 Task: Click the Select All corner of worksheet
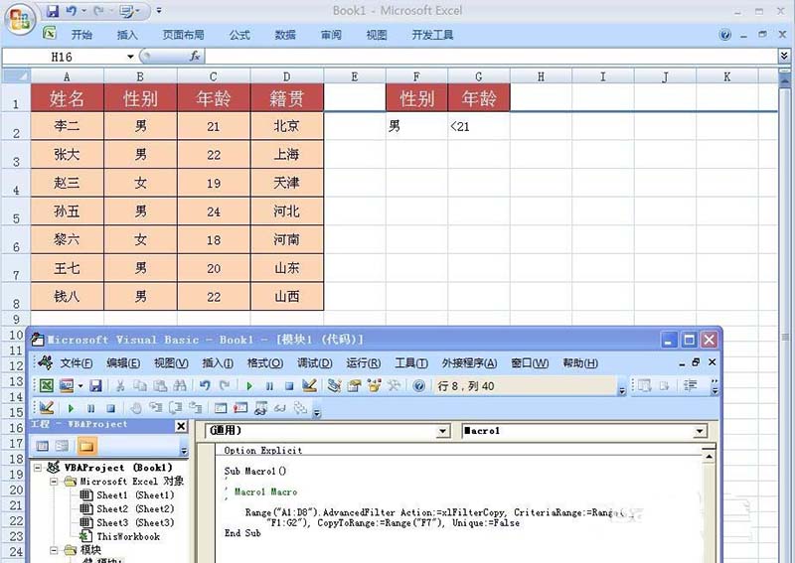pos(16,76)
